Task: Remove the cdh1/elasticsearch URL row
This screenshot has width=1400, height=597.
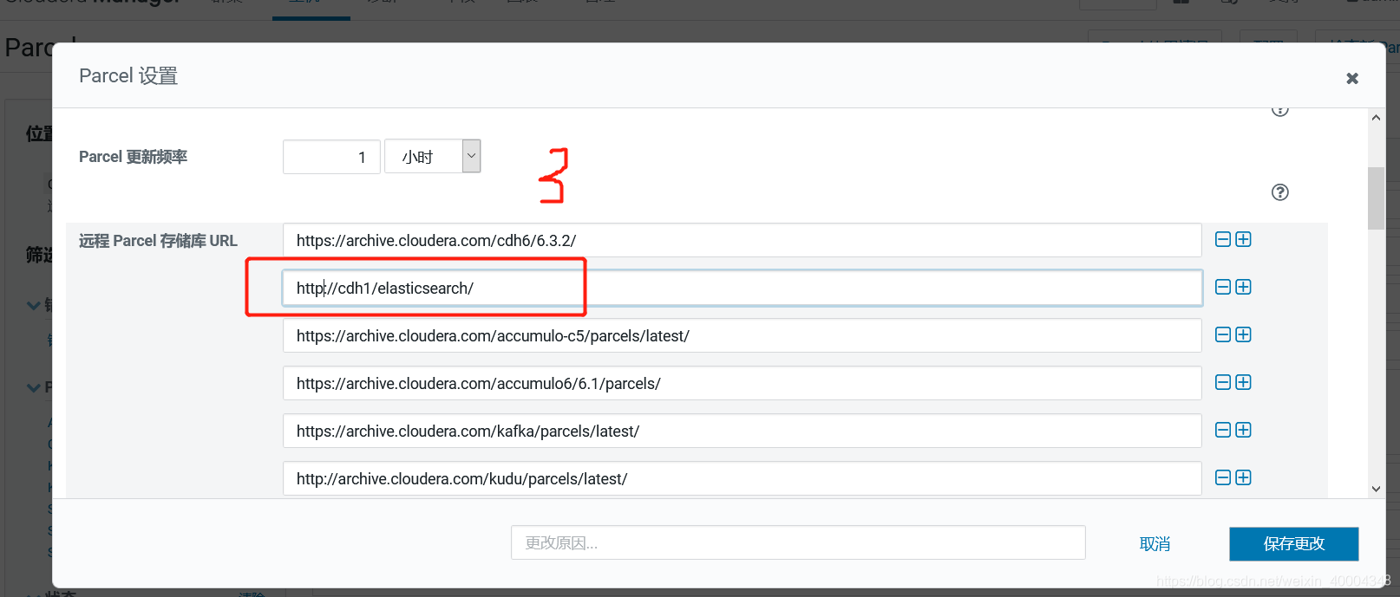Action: [x=1223, y=287]
